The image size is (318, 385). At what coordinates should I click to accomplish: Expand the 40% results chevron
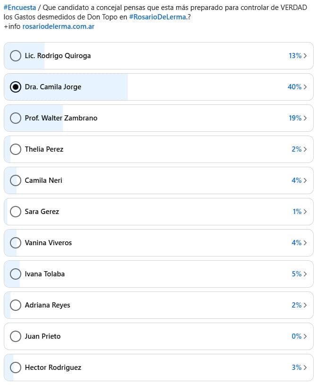pos(305,87)
